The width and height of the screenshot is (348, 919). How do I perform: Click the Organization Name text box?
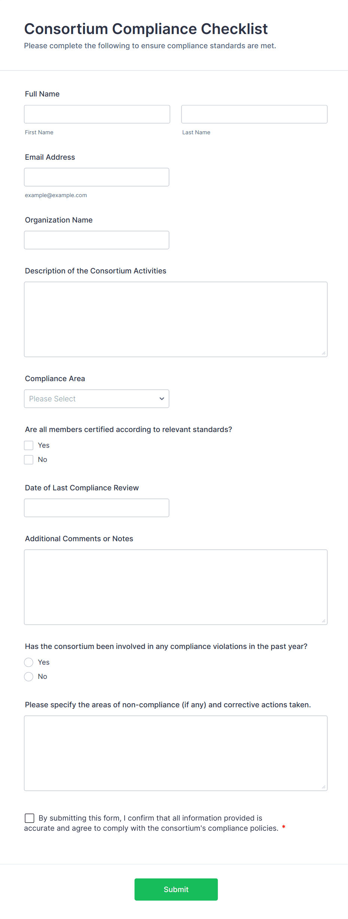tap(97, 240)
